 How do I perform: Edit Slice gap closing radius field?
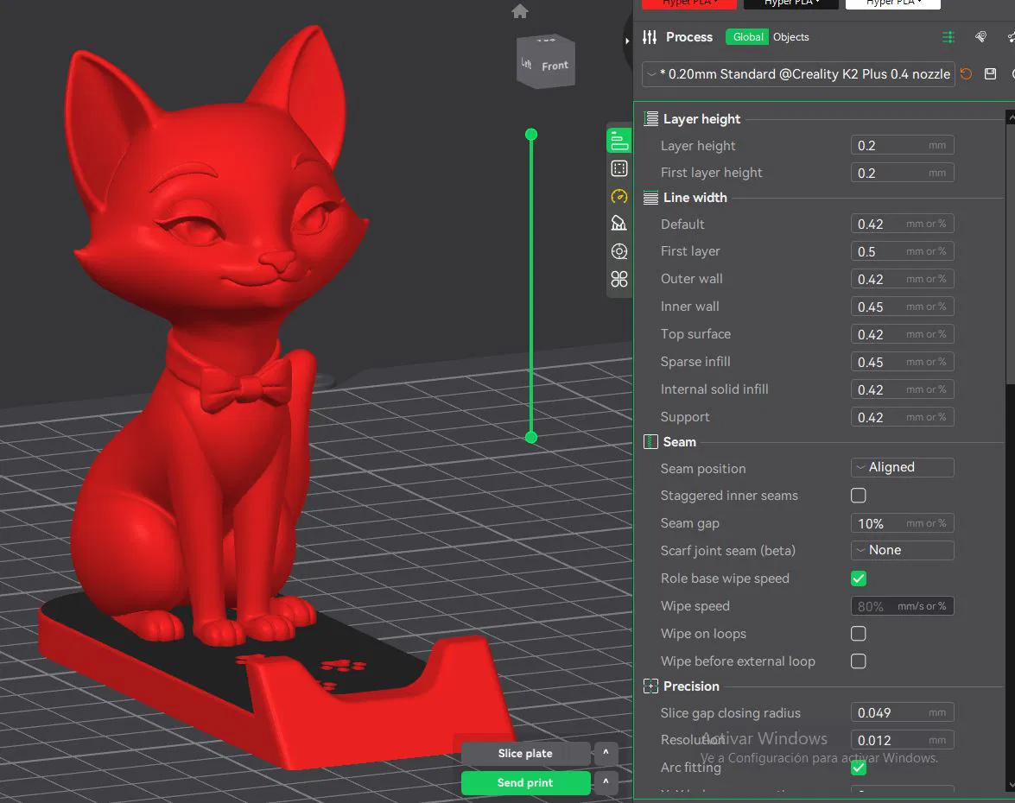(903, 712)
